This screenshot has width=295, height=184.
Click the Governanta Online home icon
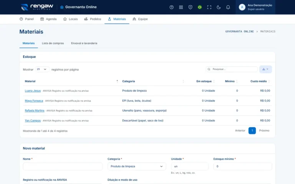62,7
